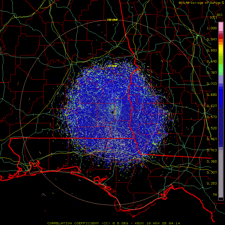Click the 1.000 value on color scale
Screen dimensions: 225x225
[212, 28]
